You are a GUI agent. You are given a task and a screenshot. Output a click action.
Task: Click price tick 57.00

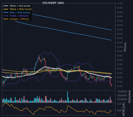(120, 64)
